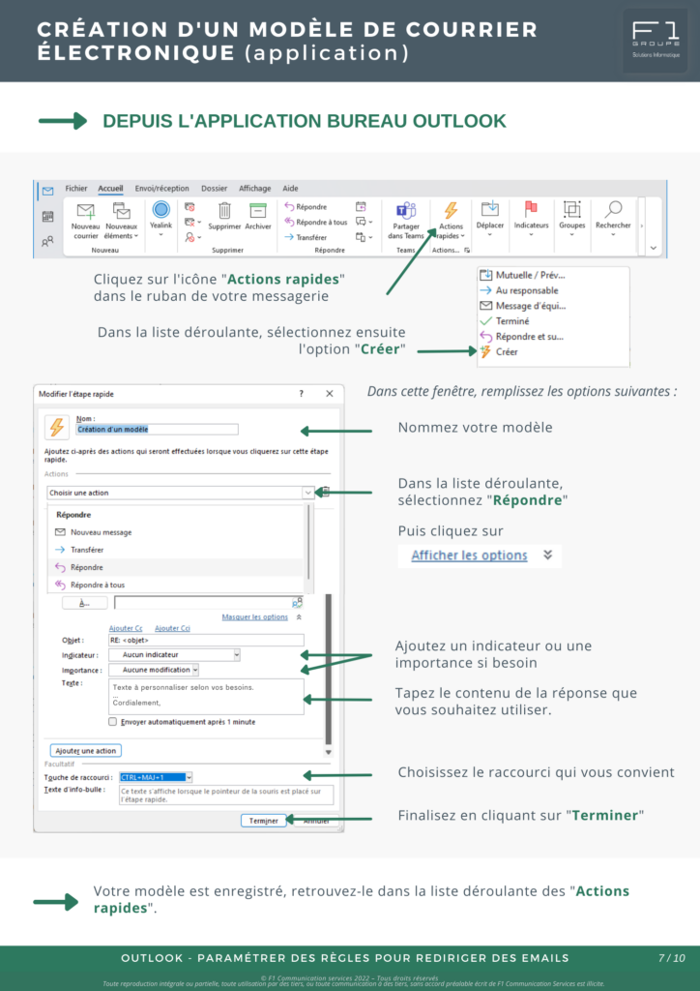Open the Actions rapides lightning button
700x991 pixels.
pos(451,222)
